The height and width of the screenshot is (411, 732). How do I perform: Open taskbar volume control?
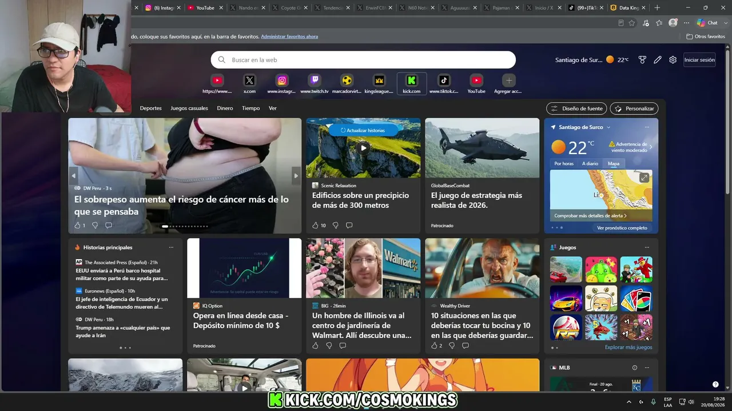pyautogui.click(x=691, y=402)
